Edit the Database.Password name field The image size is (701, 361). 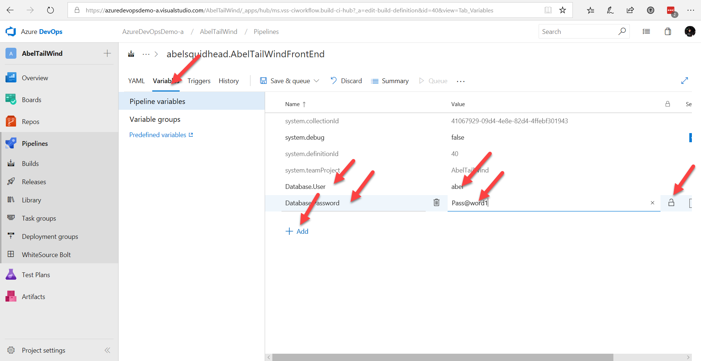(x=354, y=203)
